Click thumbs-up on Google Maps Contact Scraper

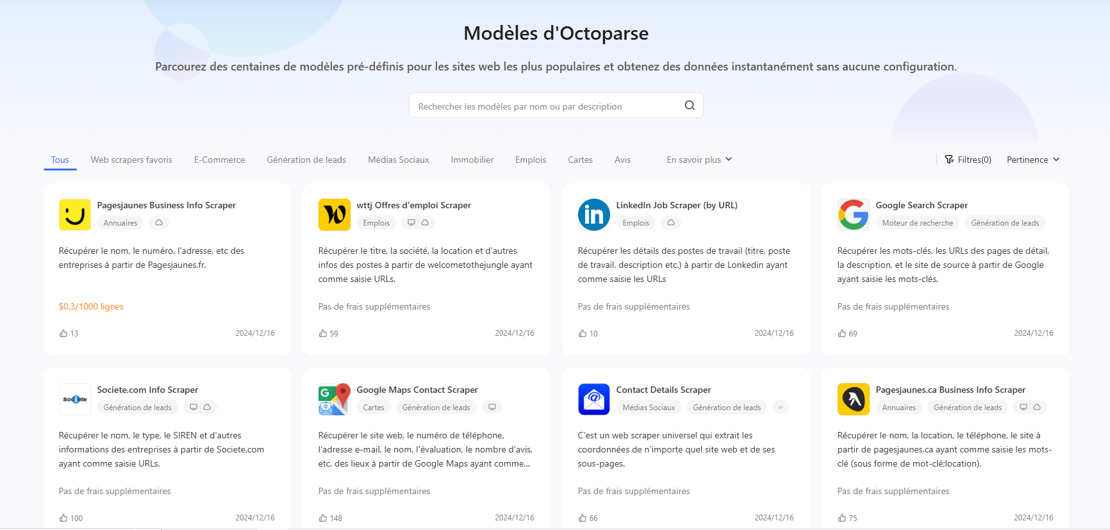pyautogui.click(x=323, y=518)
